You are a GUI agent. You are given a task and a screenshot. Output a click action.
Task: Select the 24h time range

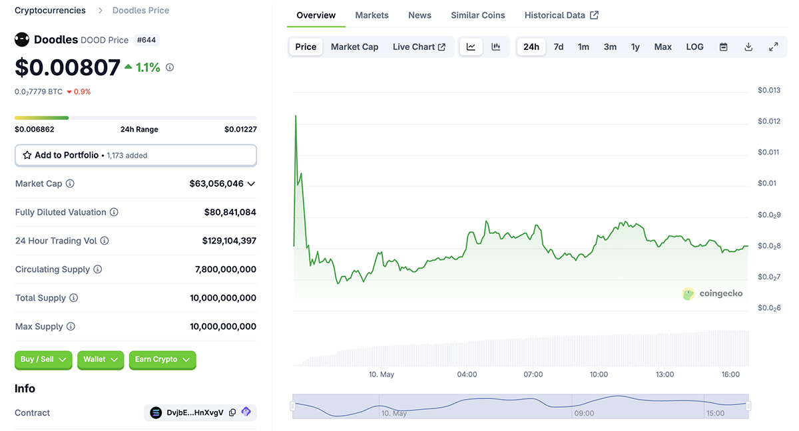pos(531,47)
